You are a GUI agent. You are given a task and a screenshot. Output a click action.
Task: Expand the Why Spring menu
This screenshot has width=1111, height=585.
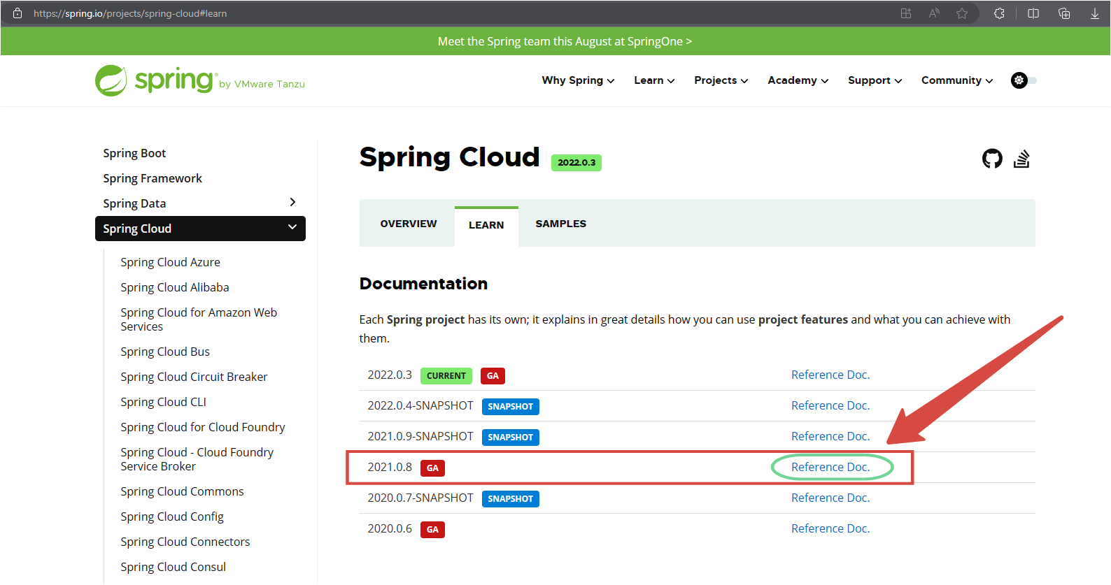coord(578,80)
